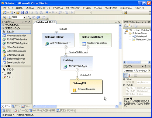Open the デバッグ(D) menu
The image size is (152, 118).
[58, 8]
